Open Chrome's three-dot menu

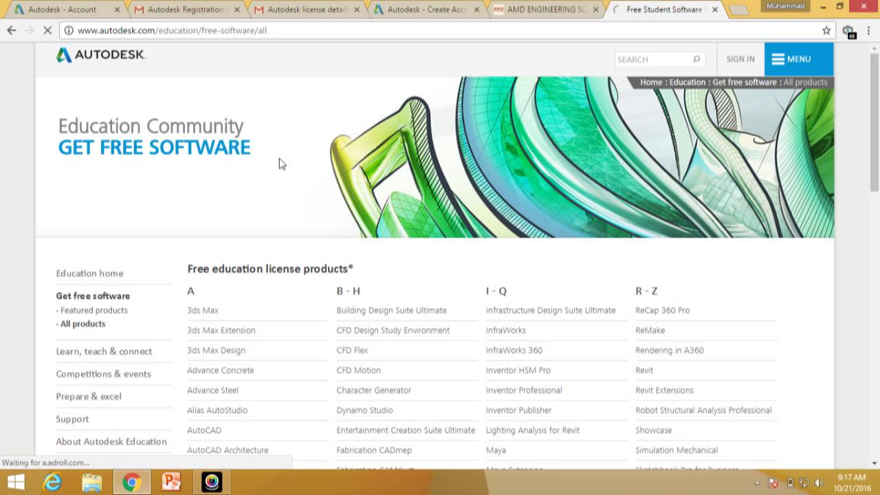click(869, 30)
